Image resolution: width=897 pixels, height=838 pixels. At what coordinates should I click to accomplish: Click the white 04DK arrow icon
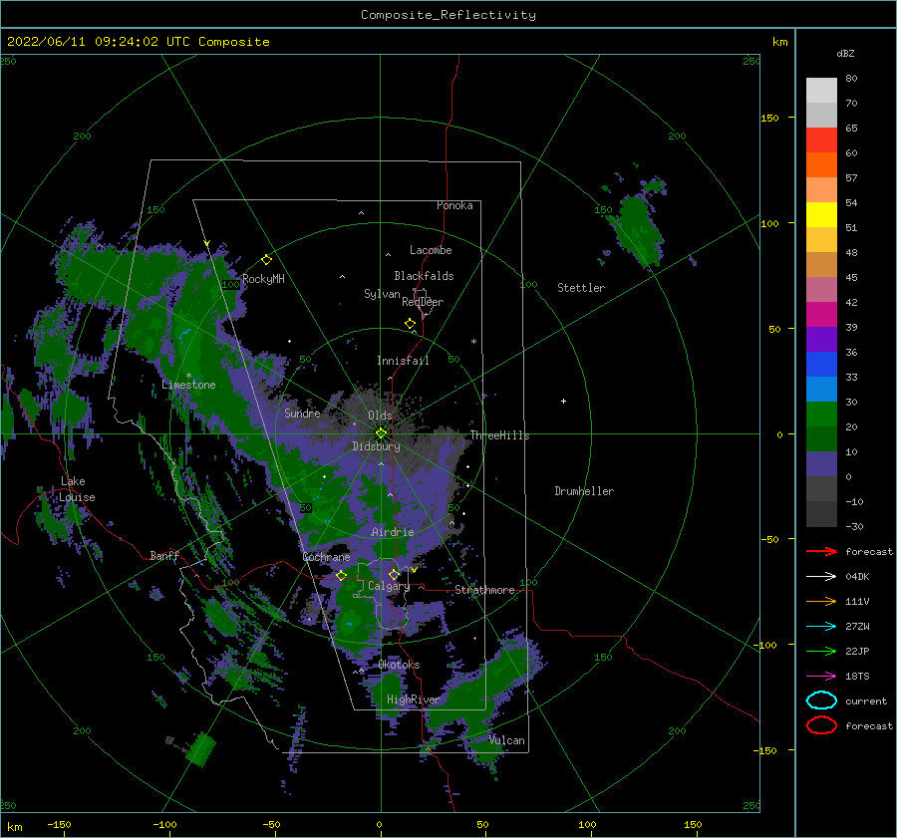point(821,576)
